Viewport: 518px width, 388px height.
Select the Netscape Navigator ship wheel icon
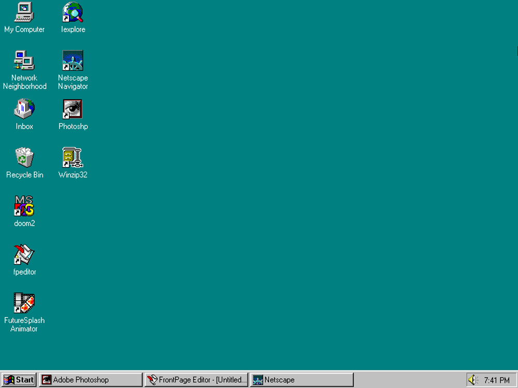(x=73, y=61)
